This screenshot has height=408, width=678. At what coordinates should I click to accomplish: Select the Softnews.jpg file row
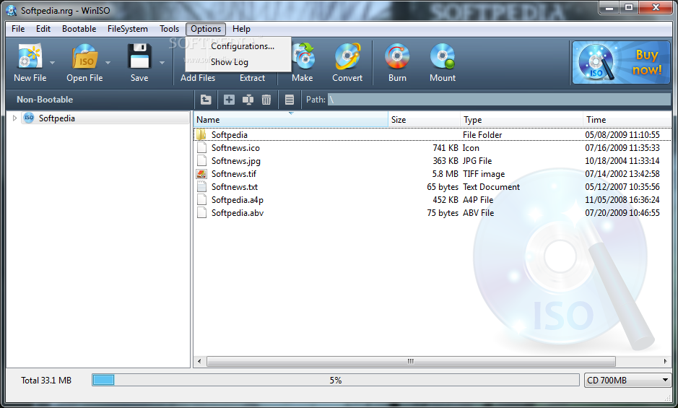click(433, 160)
